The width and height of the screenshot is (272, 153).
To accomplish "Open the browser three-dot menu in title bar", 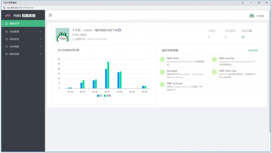I will [243, 3].
